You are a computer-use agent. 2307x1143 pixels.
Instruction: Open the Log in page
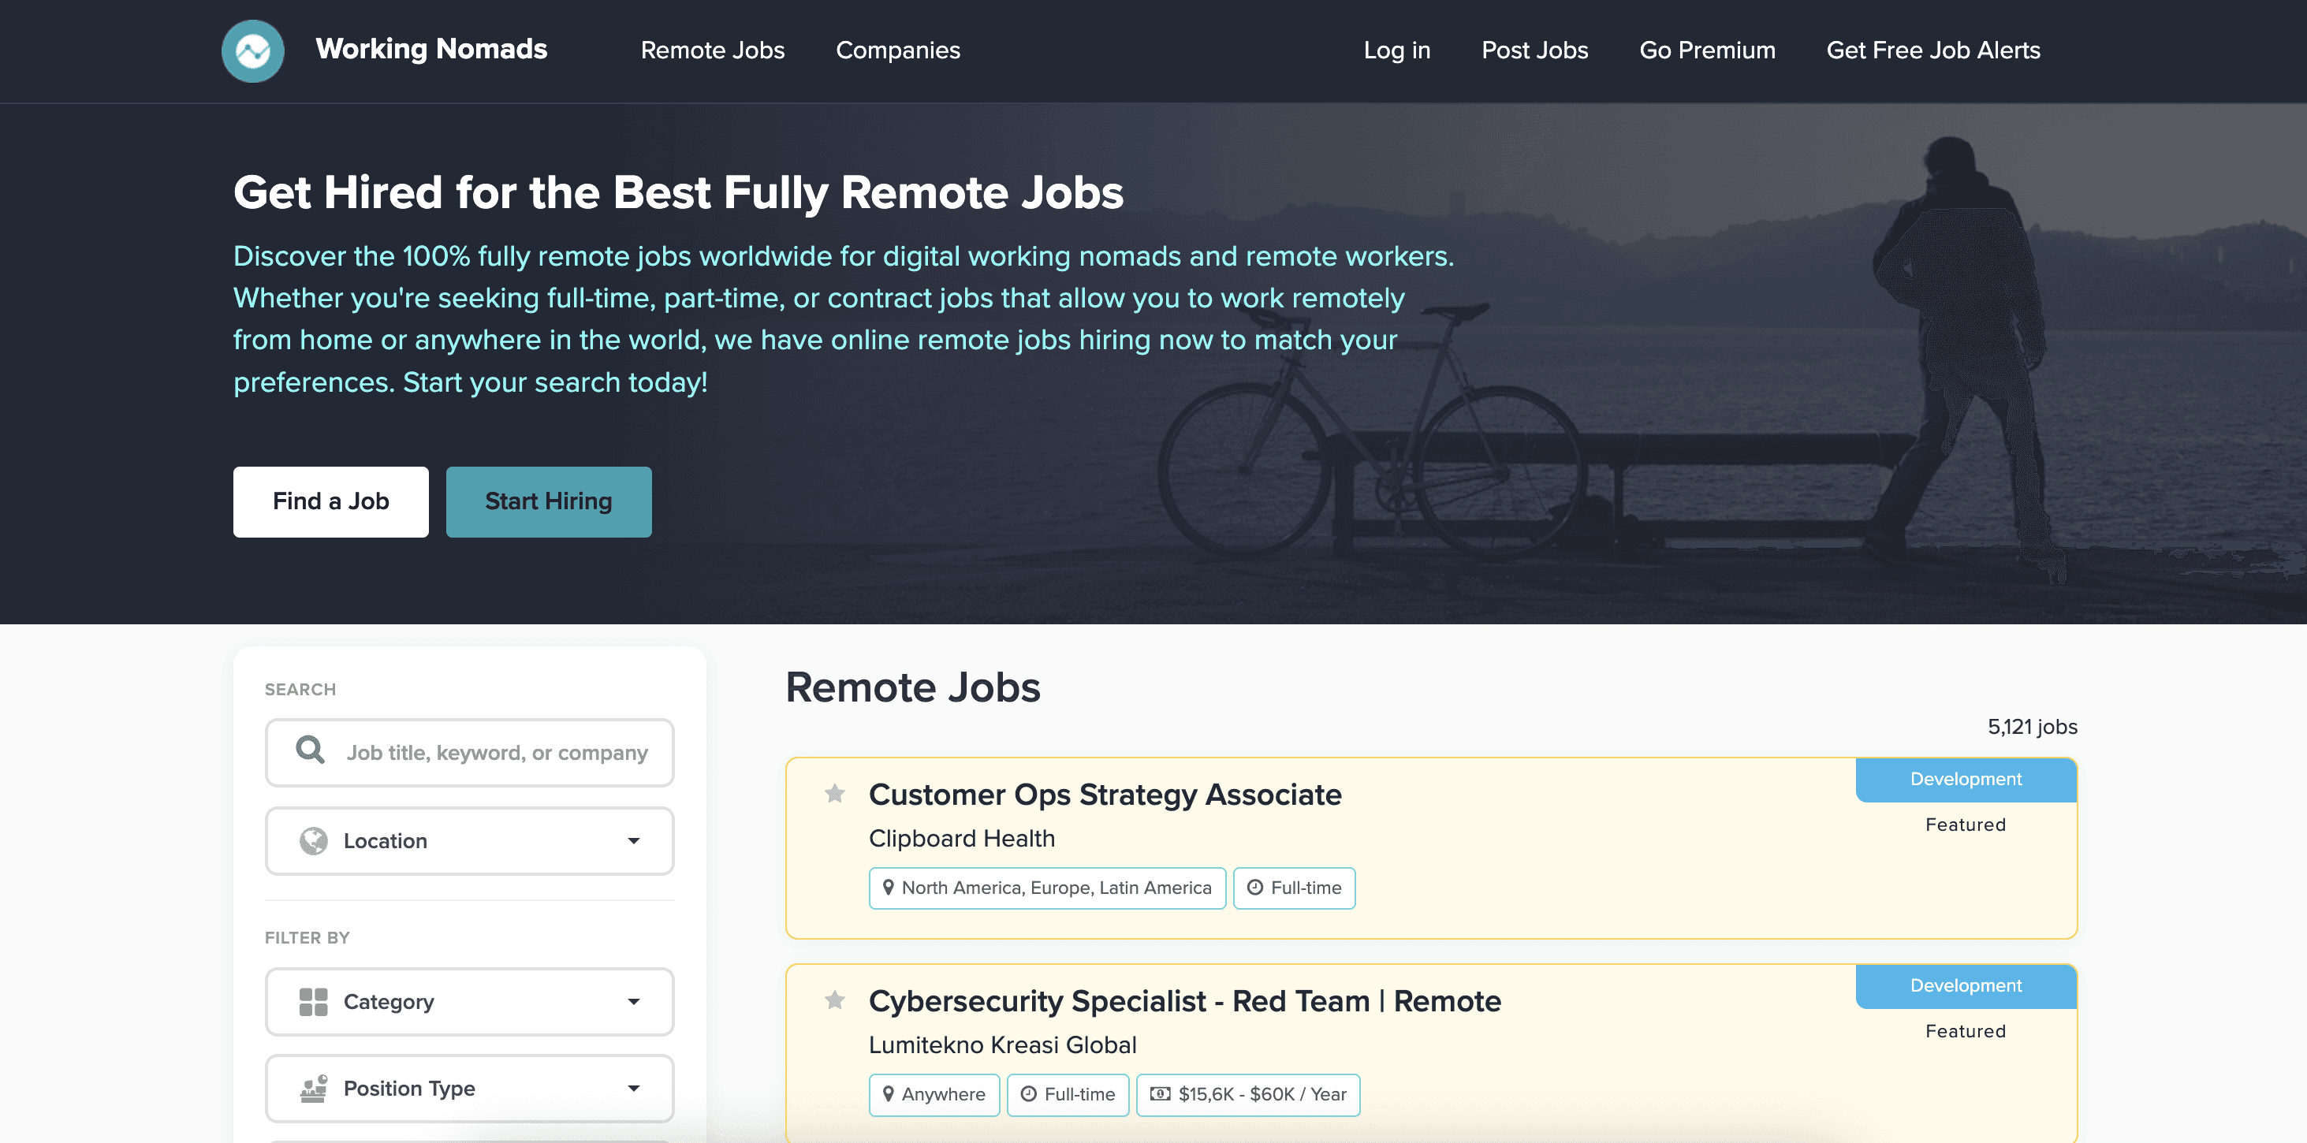tap(1396, 51)
